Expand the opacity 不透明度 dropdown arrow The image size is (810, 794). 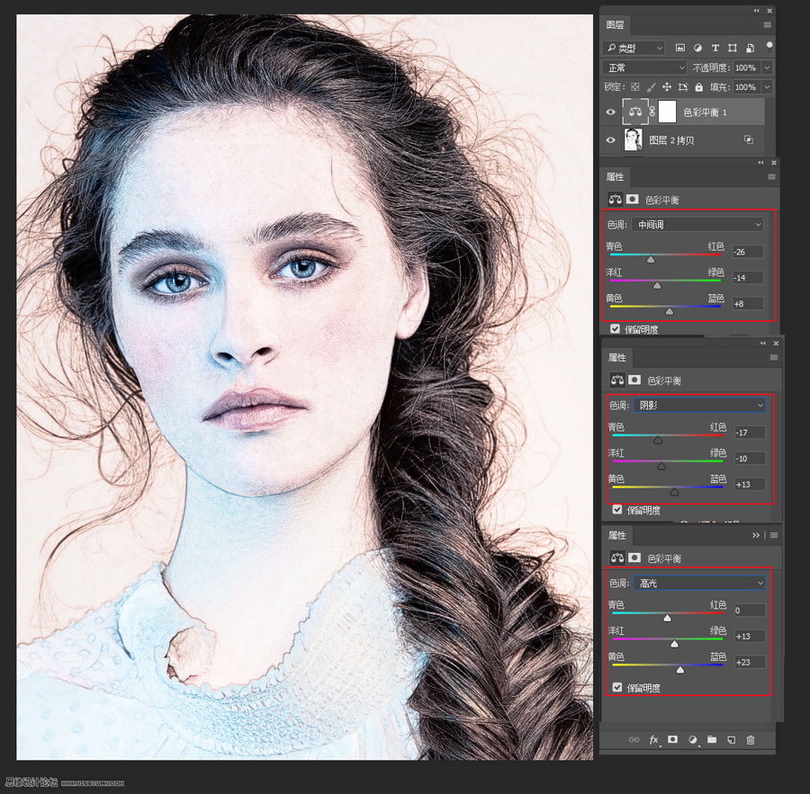(x=767, y=67)
